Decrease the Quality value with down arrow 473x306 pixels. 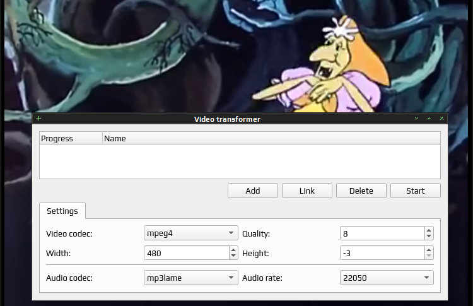coord(429,237)
